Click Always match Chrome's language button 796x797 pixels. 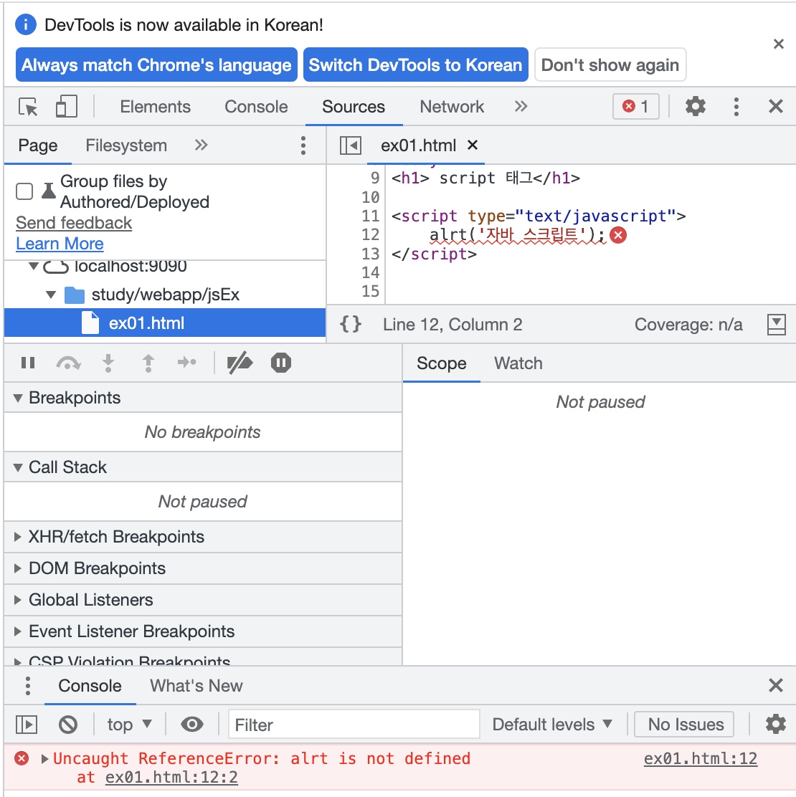coord(156,65)
